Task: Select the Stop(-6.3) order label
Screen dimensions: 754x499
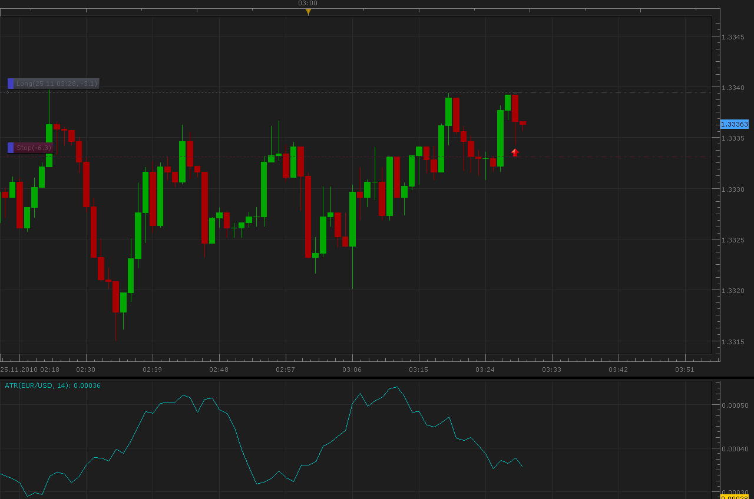Action: tap(31, 148)
